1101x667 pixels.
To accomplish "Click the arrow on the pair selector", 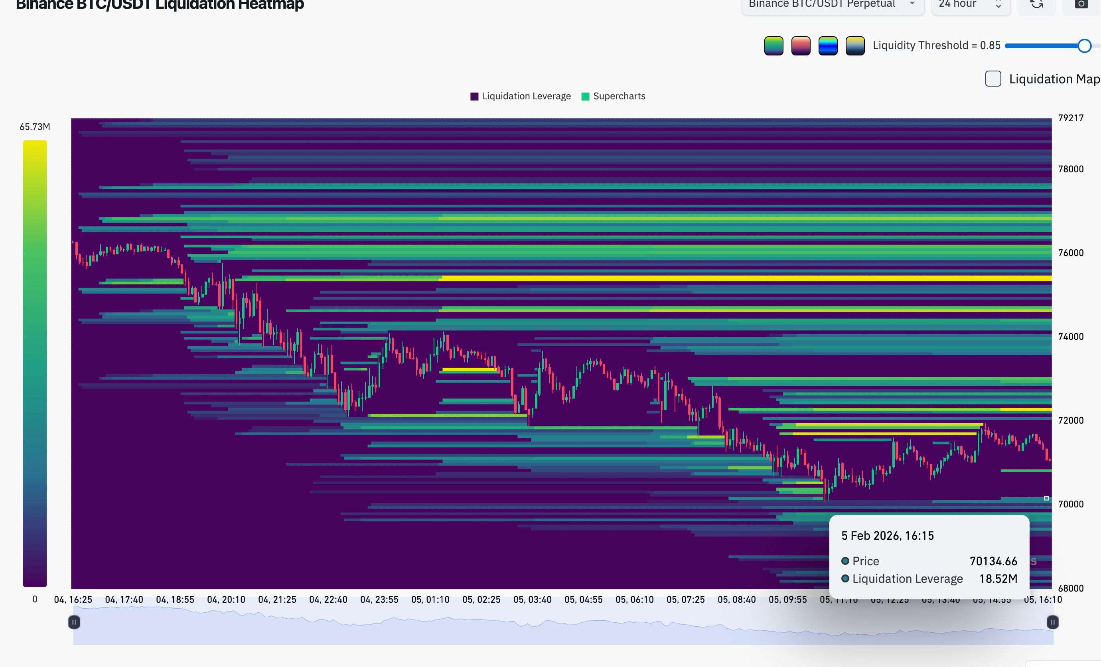I will tap(912, 4).
